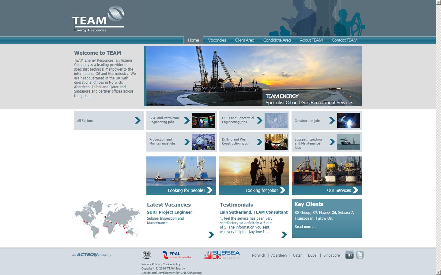The height and width of the screenshot is (275, 441).
Task: Open the Twitter icon in footer
Action: [x=360, y=255]
